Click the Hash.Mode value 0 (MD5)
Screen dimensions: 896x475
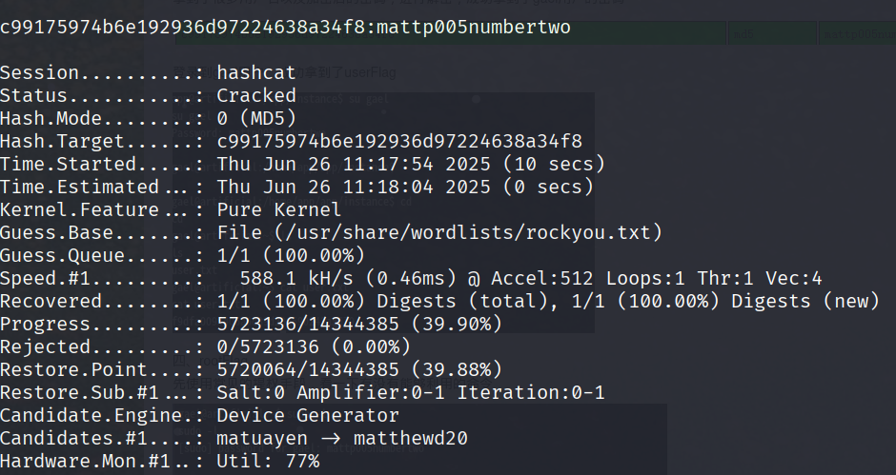(x=256, y=118)
